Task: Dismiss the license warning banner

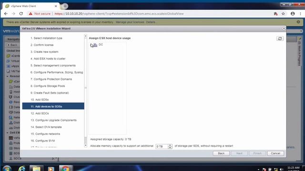Action: click(x=298, y=22)
